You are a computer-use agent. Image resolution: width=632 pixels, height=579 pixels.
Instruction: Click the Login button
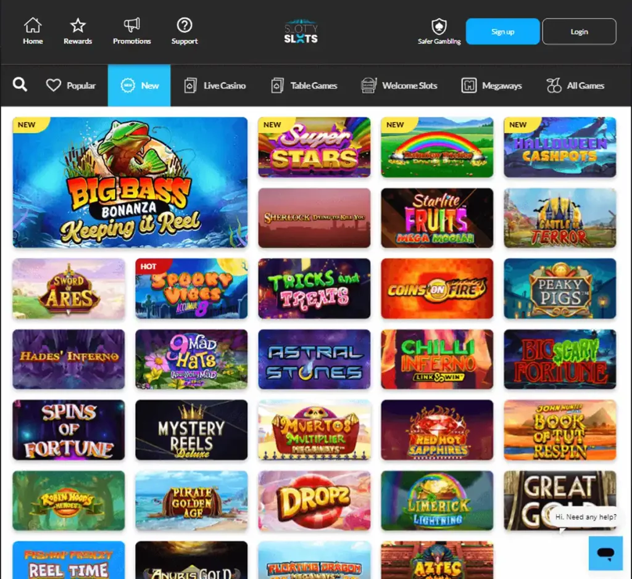tap(579, 31)
